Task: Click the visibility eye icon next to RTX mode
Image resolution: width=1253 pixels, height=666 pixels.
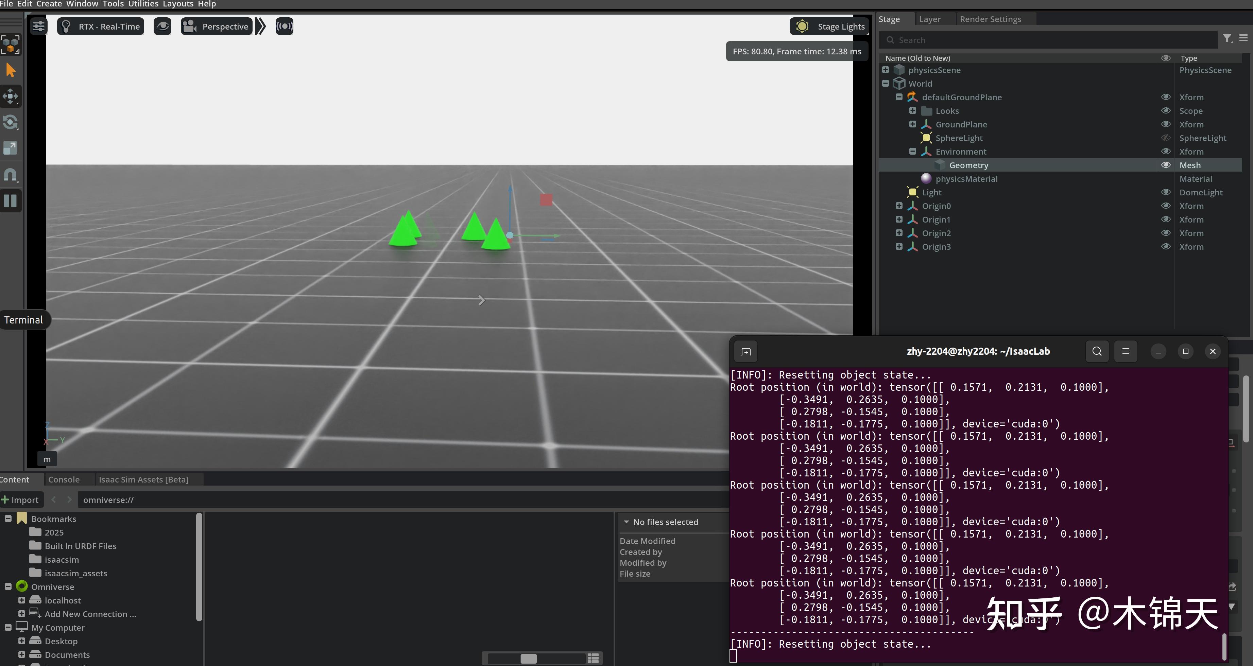Action: click(162, 26)
